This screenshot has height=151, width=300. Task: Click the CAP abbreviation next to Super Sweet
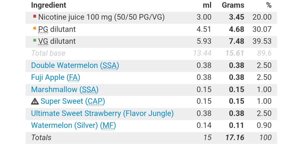(x=95, y=101)
